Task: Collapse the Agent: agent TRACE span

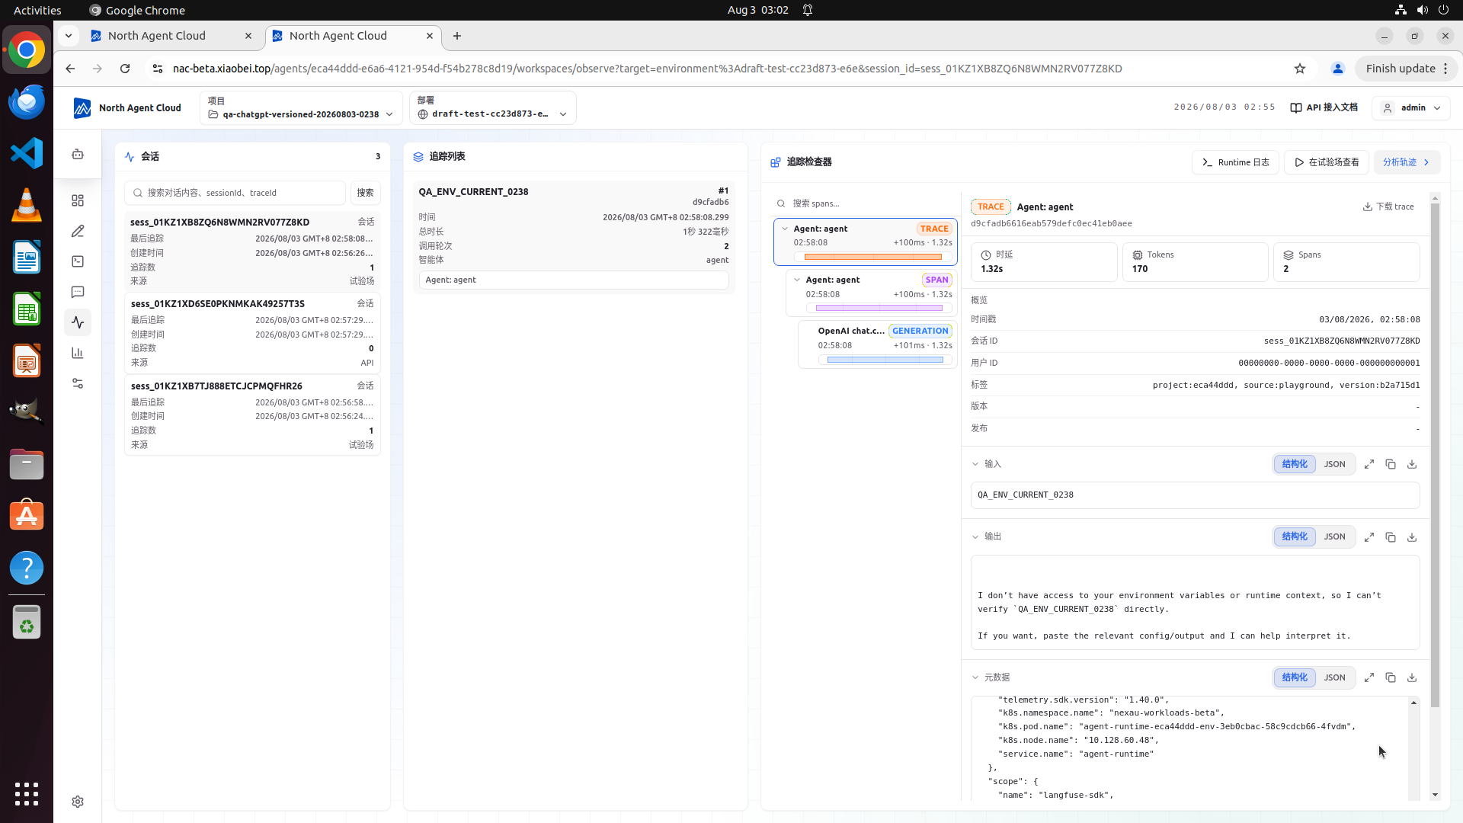Action: click(x=785, y=229)
